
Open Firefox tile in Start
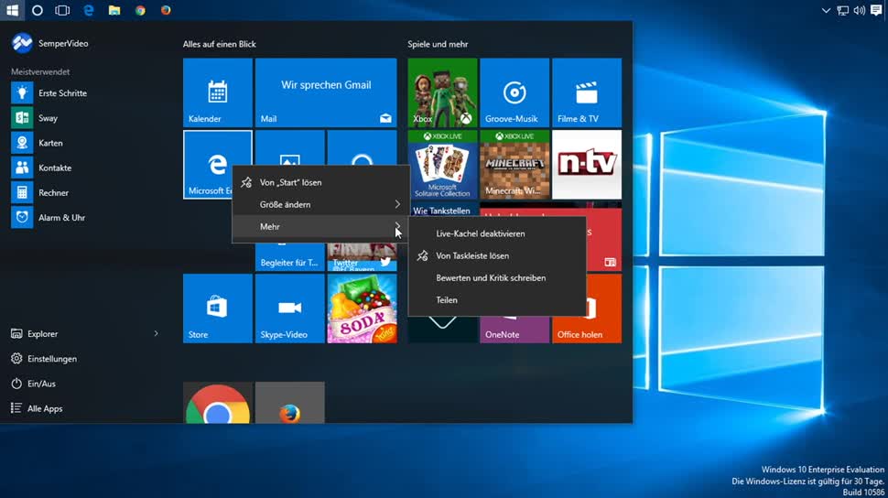[289, 403]
